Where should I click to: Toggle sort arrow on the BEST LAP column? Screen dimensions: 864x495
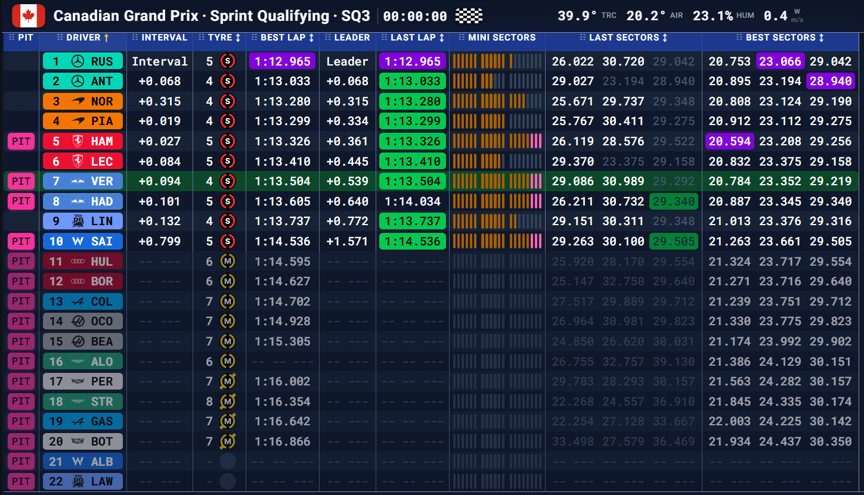[x=311, y=38]
